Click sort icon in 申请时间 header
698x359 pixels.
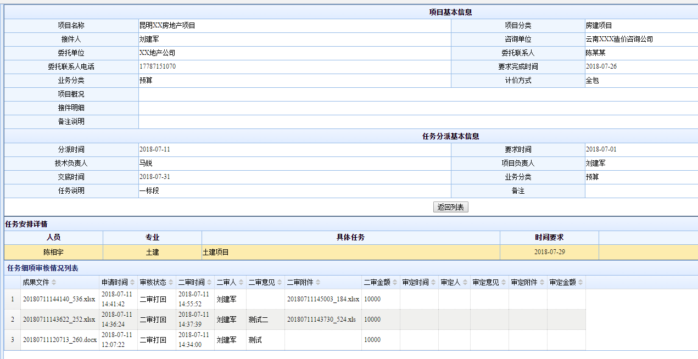point(132,283)
